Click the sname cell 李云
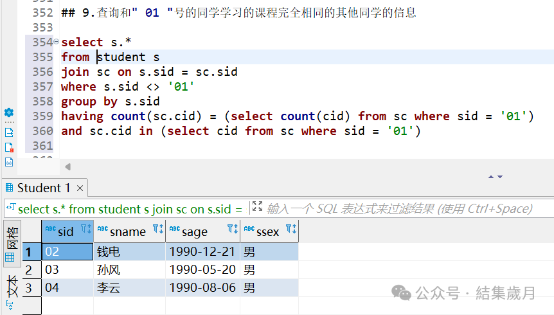Viewport: 554px width, 315px height. tap(129, 288)
